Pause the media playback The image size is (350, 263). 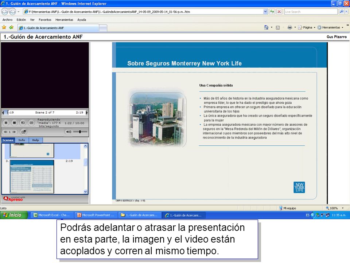point(6,123)
